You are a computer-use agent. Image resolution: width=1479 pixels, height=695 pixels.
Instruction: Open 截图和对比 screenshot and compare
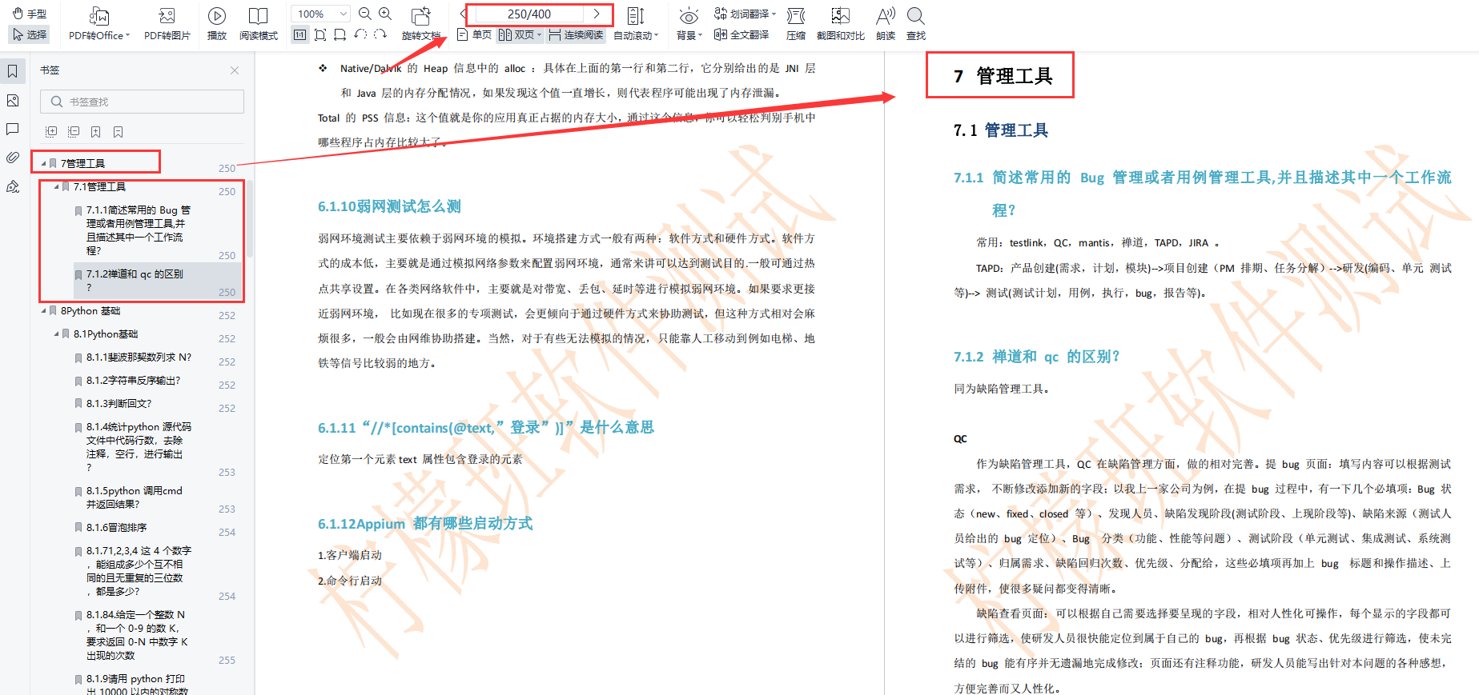point(840,25)
